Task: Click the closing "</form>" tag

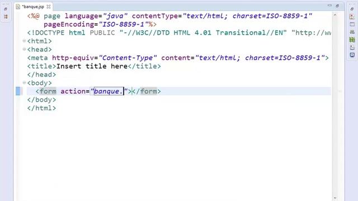Action: pyautogui.click(x=147, y=92)
